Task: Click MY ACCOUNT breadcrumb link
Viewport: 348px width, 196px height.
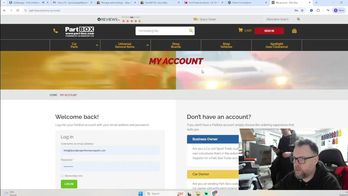Action: (x=69, y=95)
